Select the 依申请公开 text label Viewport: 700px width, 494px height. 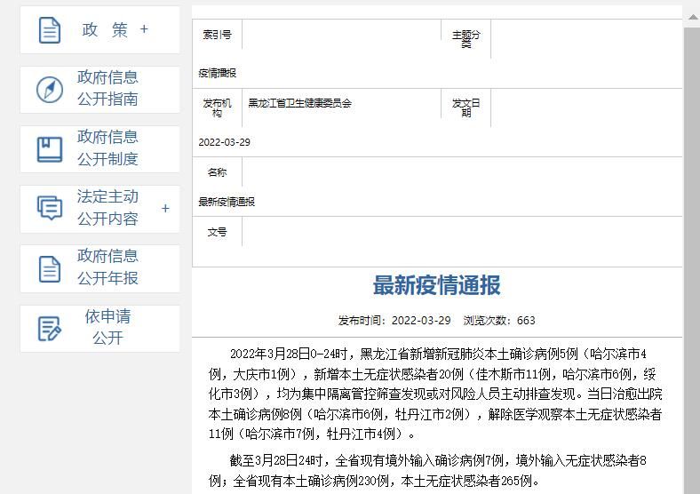(x=107, y=327)
